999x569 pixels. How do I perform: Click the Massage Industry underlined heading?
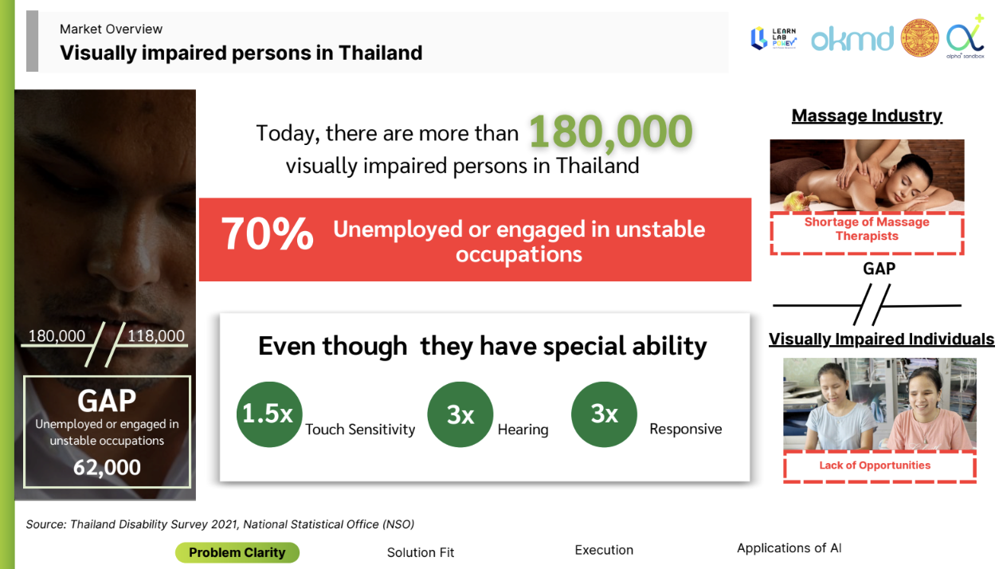tap(867, 116)
